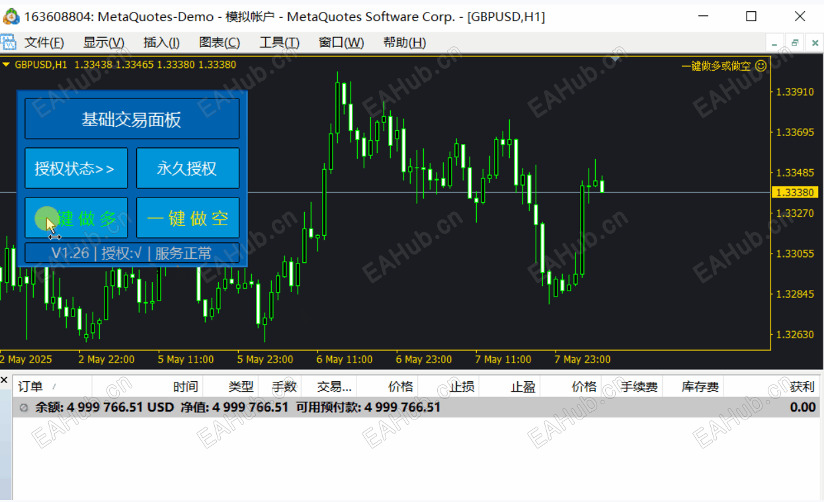Close the terminal panel with the X icon
824x502 pixels.
click(5, 380)
